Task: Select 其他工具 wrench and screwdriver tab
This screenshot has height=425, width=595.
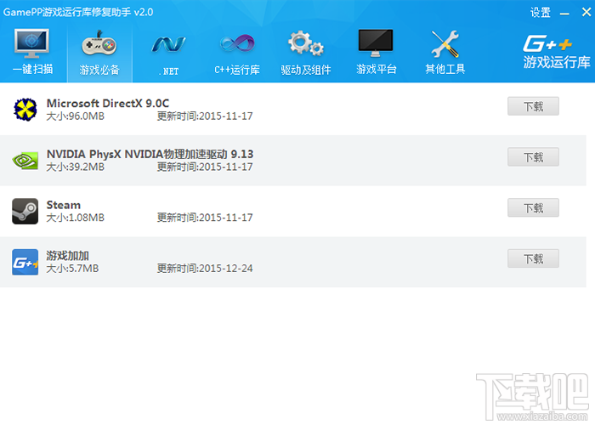Action: 445,52
